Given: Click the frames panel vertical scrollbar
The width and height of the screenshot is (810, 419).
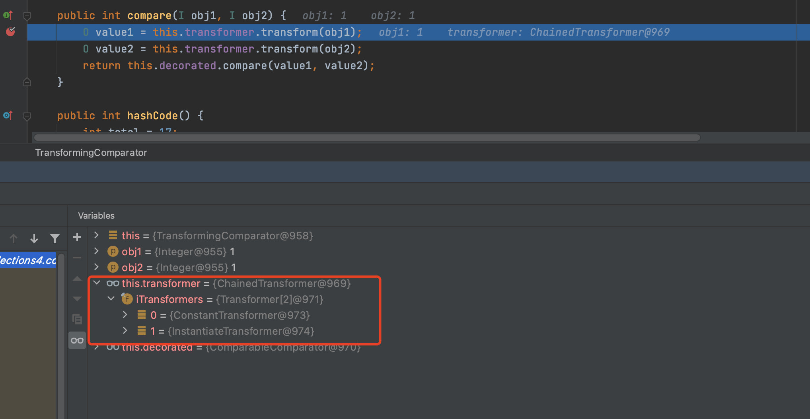Looking at the screenshot, I should 61,336.
